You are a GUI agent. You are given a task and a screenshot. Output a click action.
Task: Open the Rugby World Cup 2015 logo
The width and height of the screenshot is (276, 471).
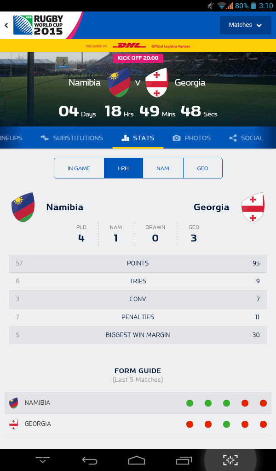(x=39, y=25)
